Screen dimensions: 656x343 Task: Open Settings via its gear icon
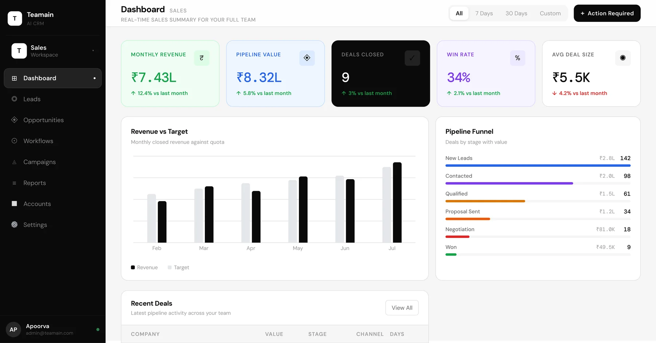coord(14,224)
